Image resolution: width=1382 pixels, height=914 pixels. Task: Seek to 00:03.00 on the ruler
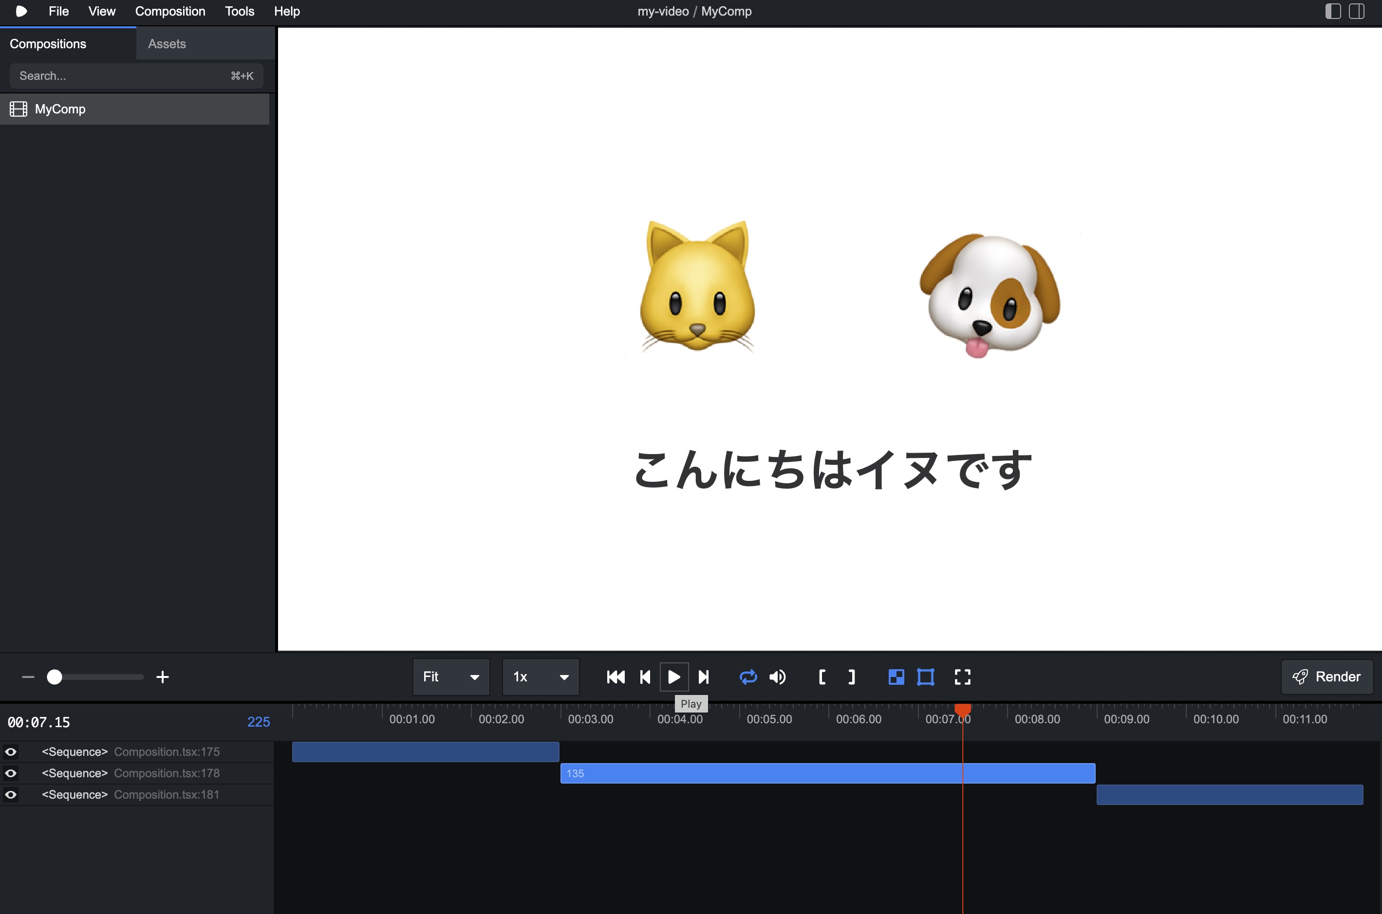pos(591,719)
